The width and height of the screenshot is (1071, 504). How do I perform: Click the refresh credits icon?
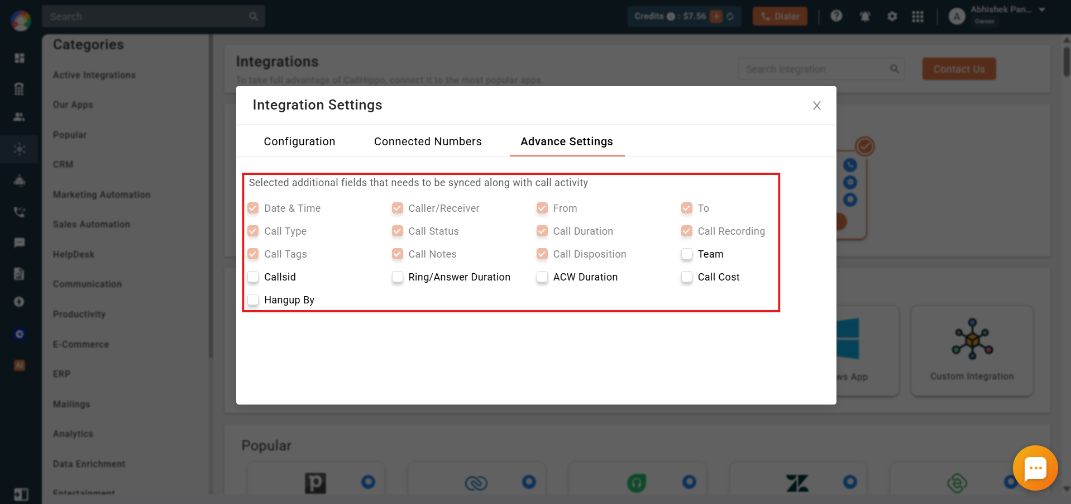(x=730, y=16)
